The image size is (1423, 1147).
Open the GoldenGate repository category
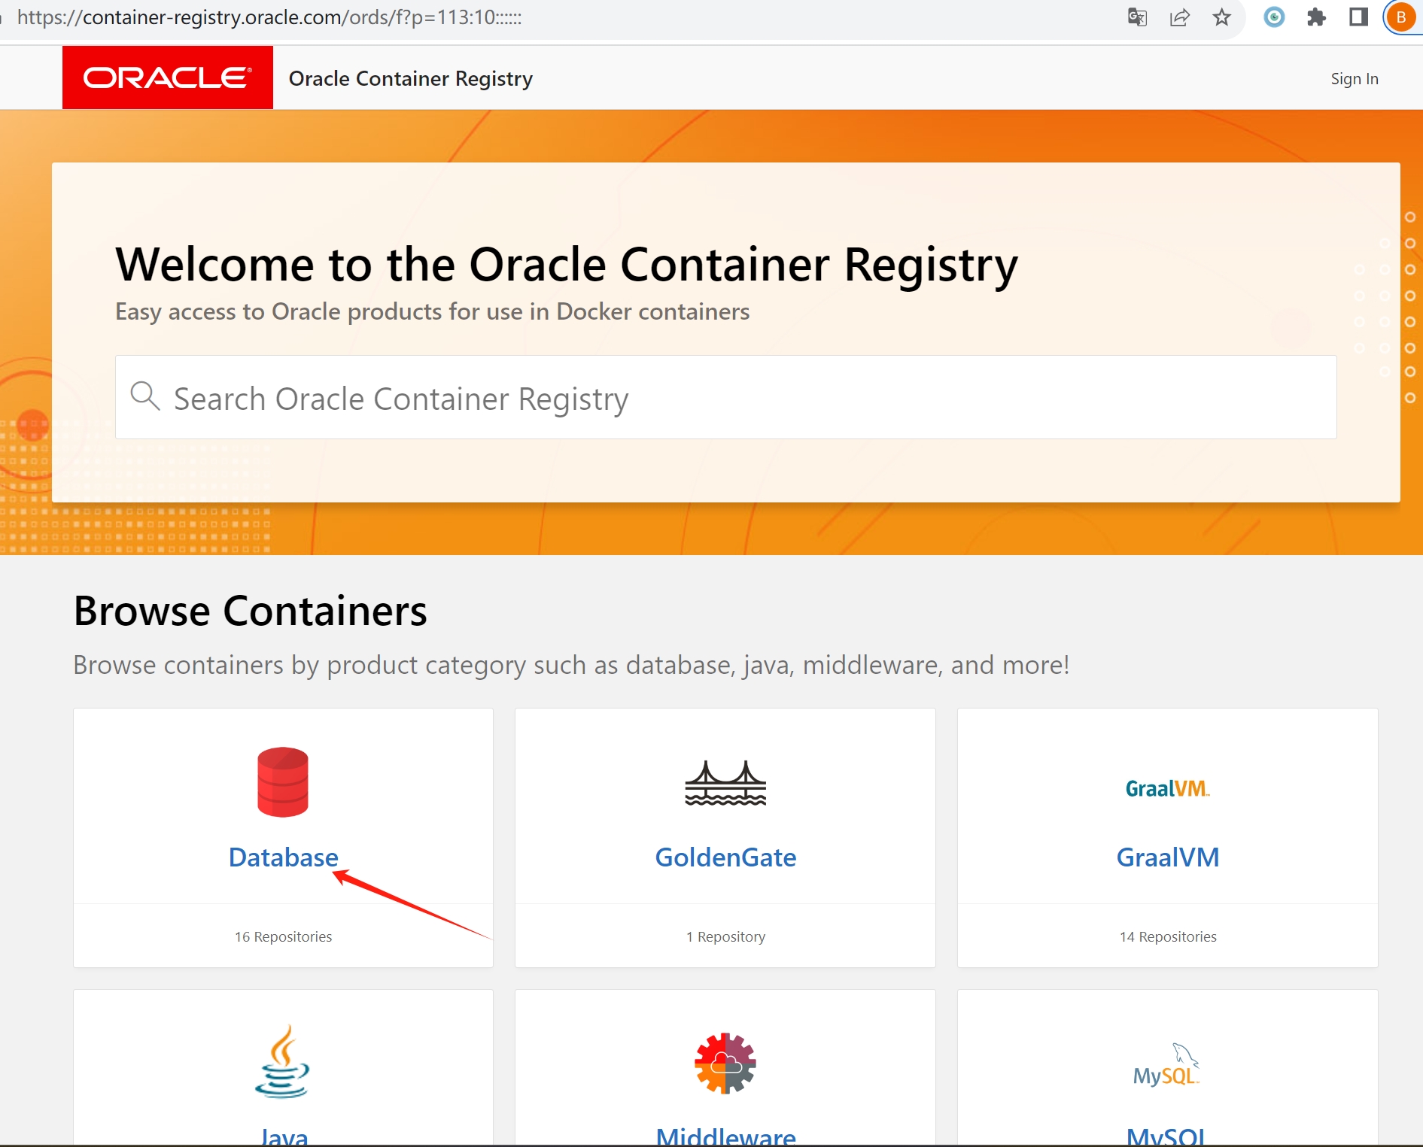pos(725,857)
